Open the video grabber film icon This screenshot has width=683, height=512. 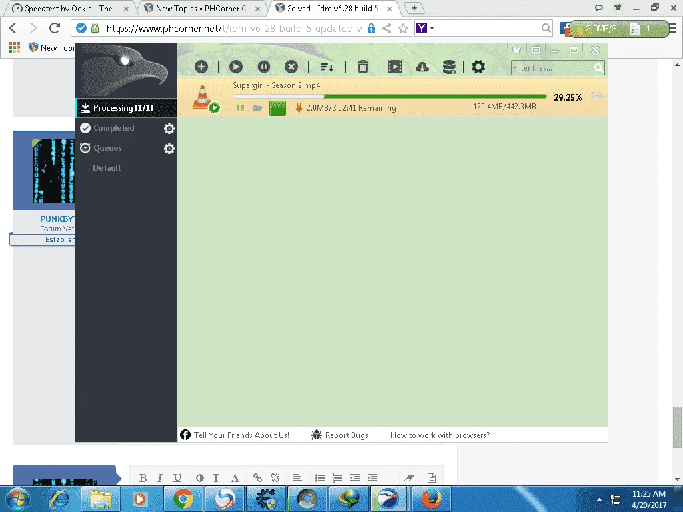[395, 67]
